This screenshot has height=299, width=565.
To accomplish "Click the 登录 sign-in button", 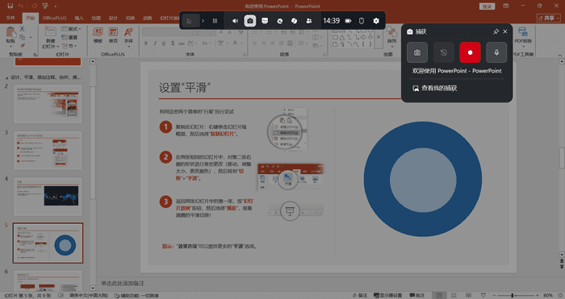I will [x=488, y=6].
